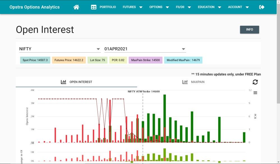This screenshot has height=164, width=280.
Task: Open the Education dropdown menu
Action: (x=209, y=7)
